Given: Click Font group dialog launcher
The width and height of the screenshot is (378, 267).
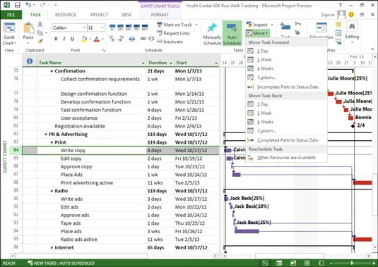Looking at the screenshot, I should coord(104,50).
